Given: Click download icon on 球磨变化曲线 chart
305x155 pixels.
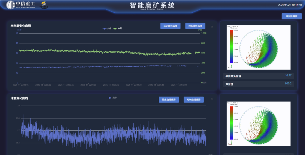Looking at the screenshot, I should pos(212,99).
